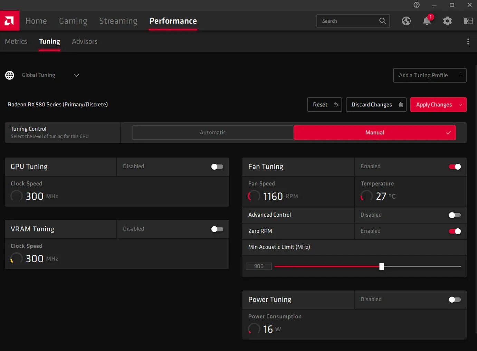Open the Gaming tab
Image resolution: width=477 pixels, height=351 pixels.
tap(73, 21)
